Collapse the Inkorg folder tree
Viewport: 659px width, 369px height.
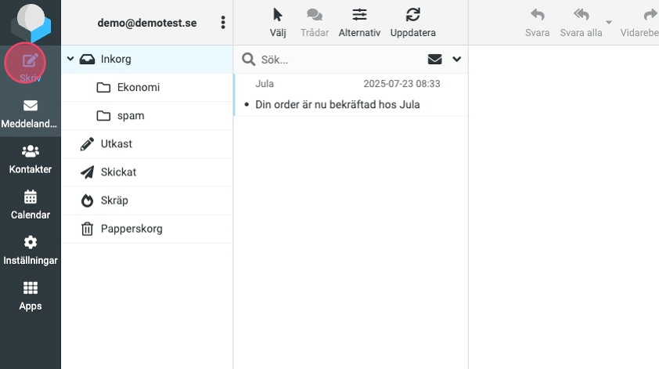click(70, 59)
